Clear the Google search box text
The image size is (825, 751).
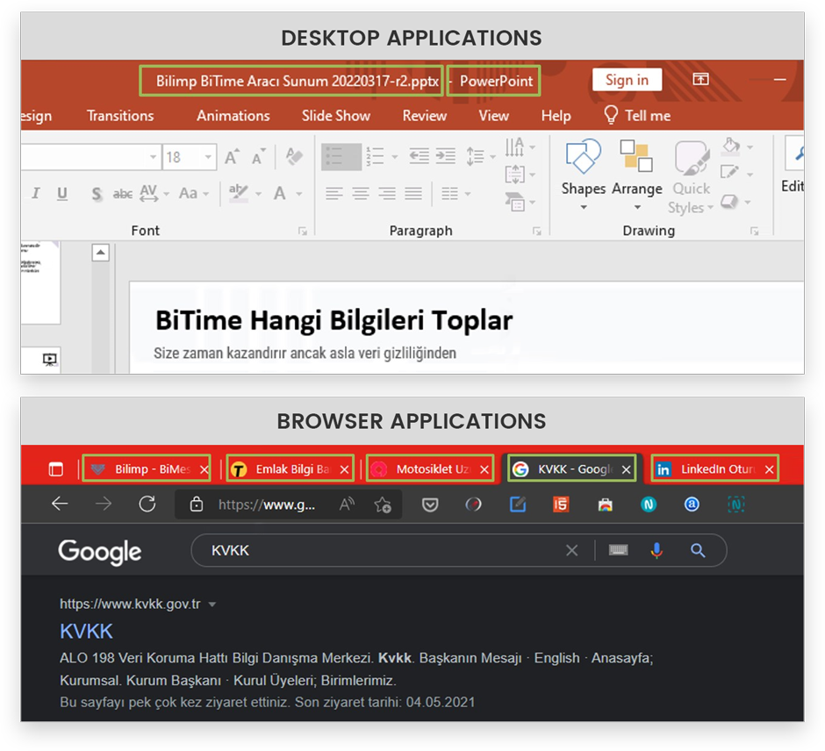[x=571, y=551]
